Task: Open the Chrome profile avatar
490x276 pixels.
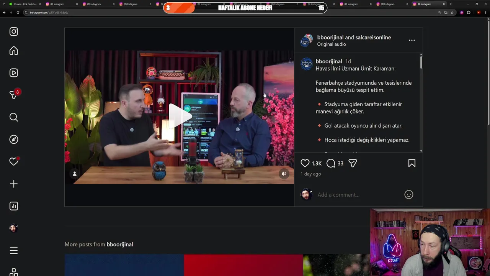Action: [x=479, y=12]
